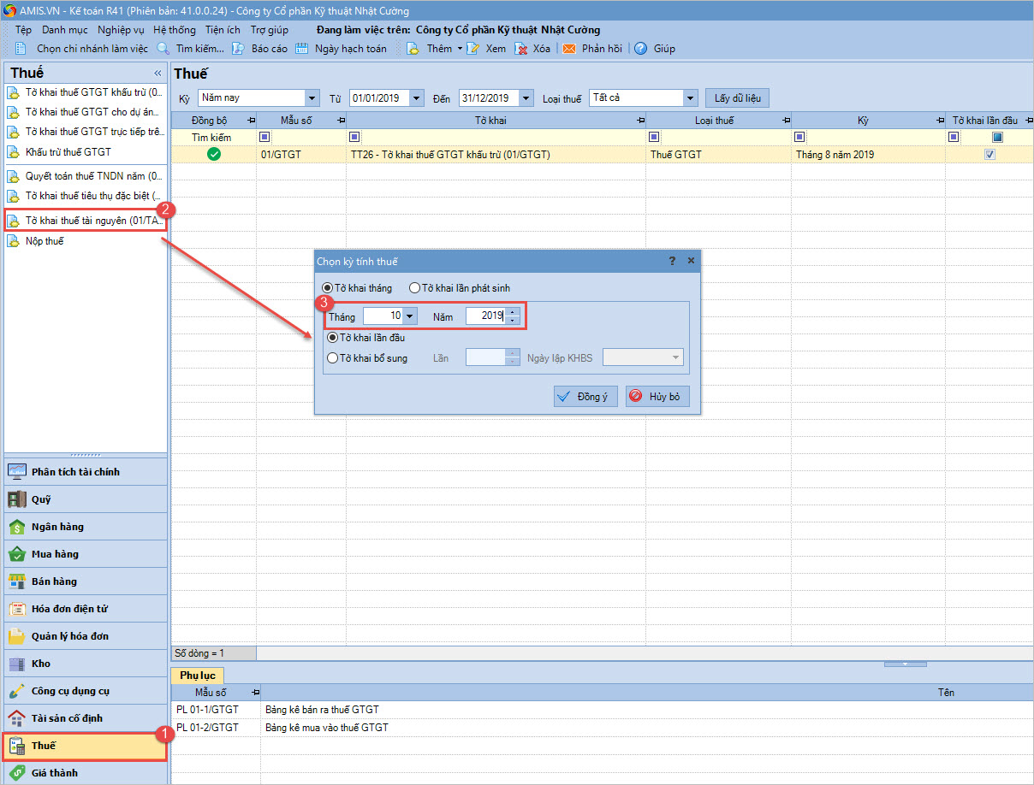Toggle Tờ khai lần đầu checkbox in row
Screen dimensions: 1034x785
990,155
